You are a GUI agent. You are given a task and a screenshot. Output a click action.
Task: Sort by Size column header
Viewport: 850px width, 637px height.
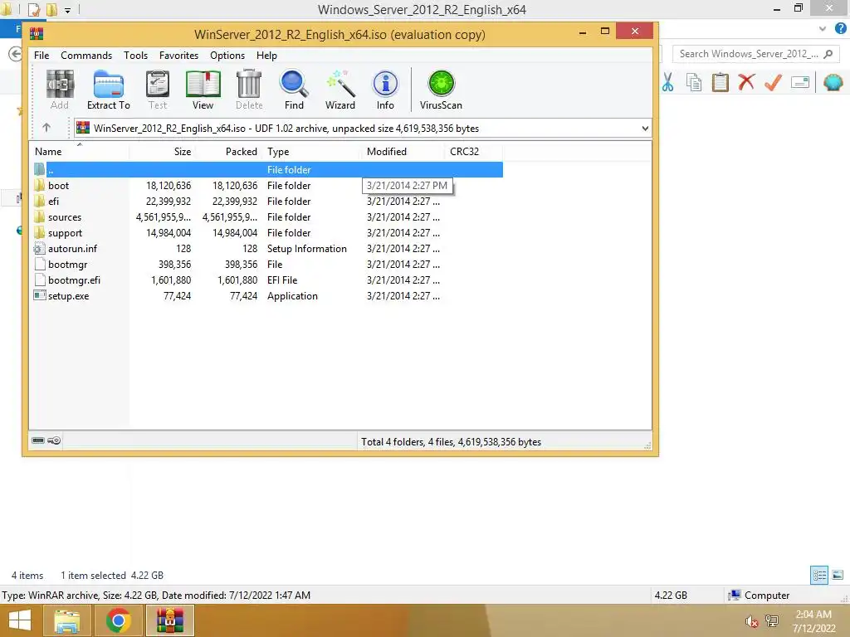(162, 152)
